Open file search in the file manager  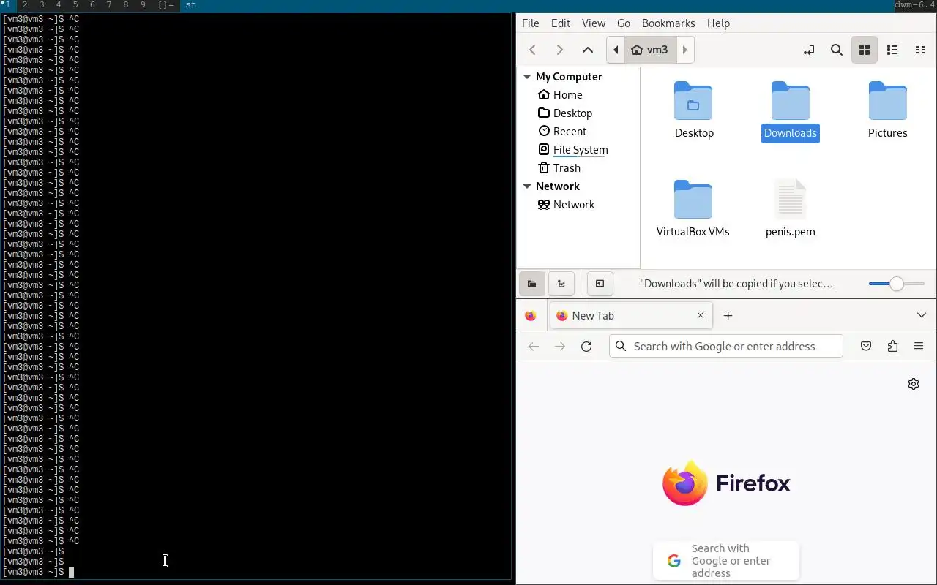pos(837,50)
